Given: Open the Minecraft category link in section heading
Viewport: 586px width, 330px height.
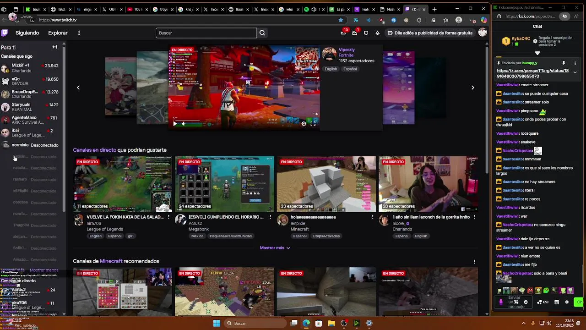Looking at the screenshot, I should click(x=111, y=261).
